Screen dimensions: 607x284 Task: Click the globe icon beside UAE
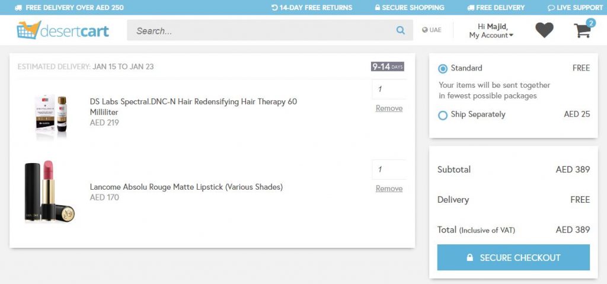(424, 30)
